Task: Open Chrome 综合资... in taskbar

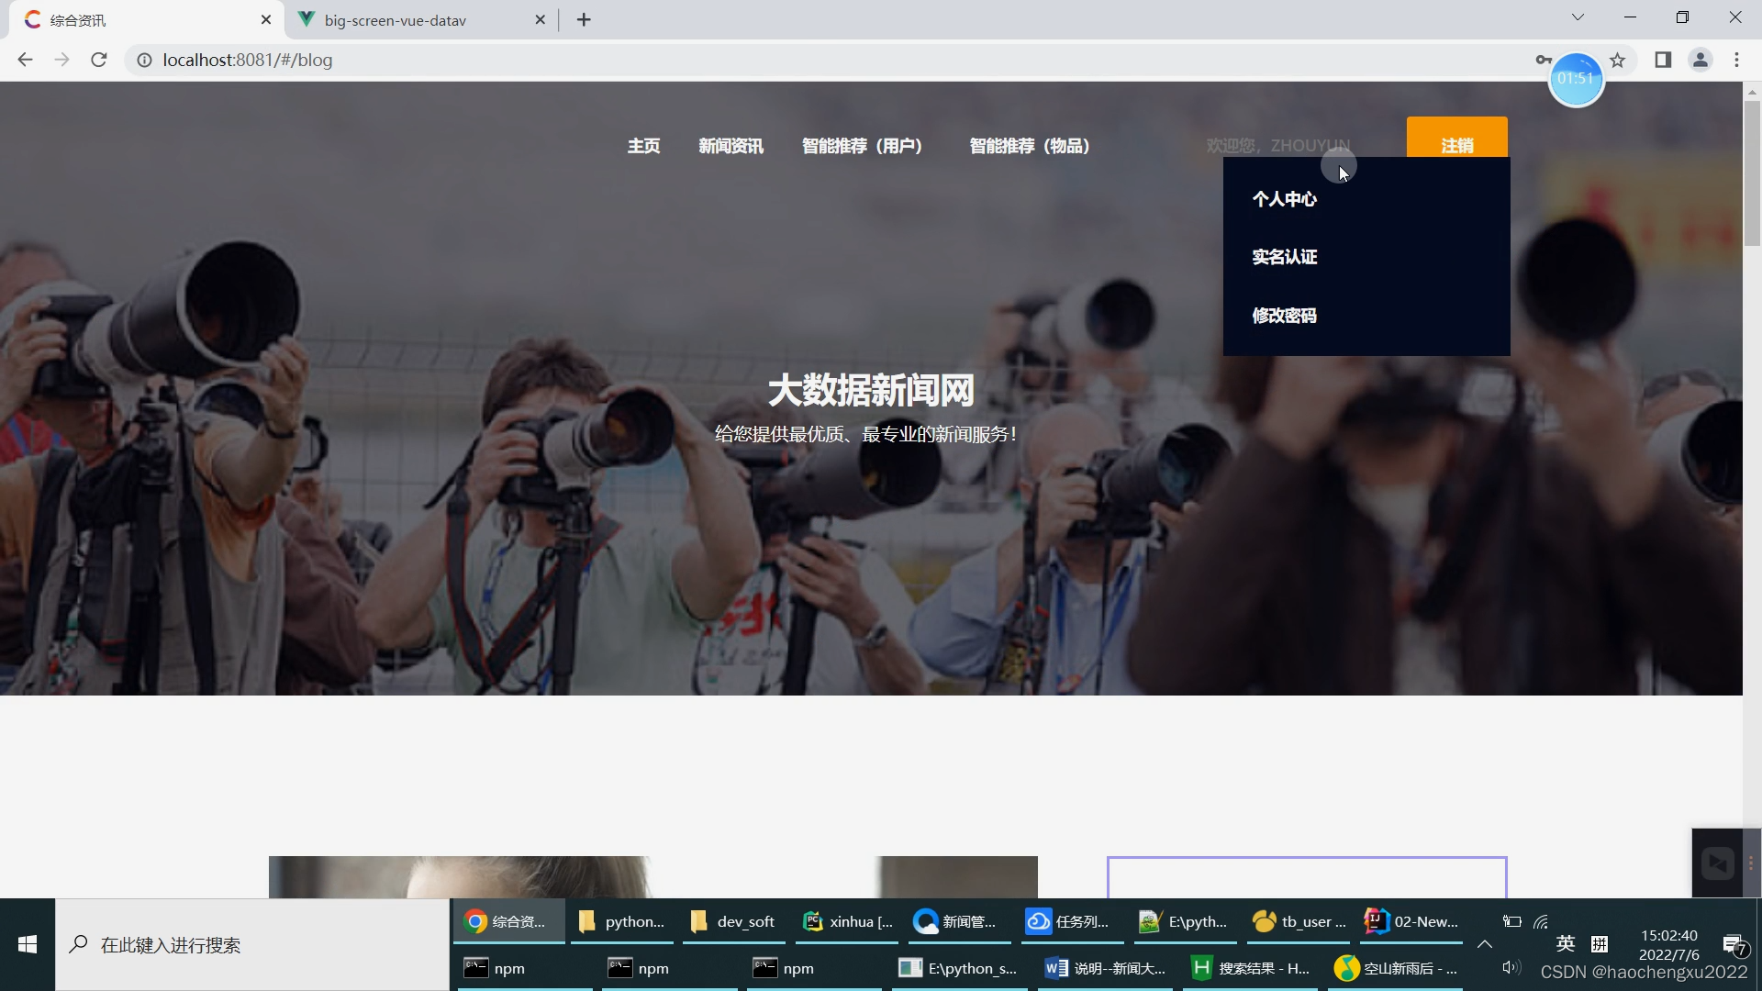Action: pos(508,921)
